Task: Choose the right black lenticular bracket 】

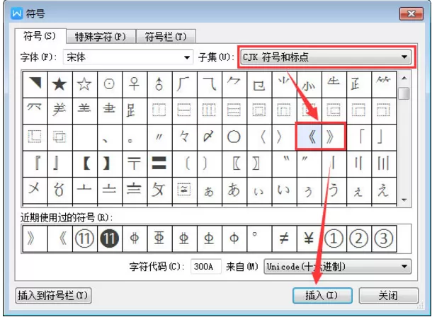Action: pyautogui.click(x=109, y=163)
